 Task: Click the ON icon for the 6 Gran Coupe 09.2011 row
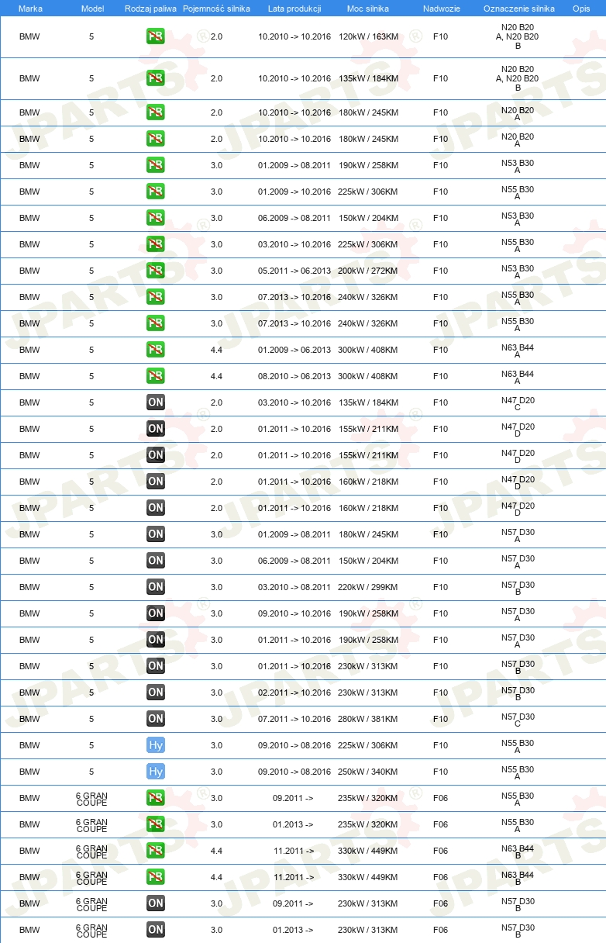tap(156, 903)
